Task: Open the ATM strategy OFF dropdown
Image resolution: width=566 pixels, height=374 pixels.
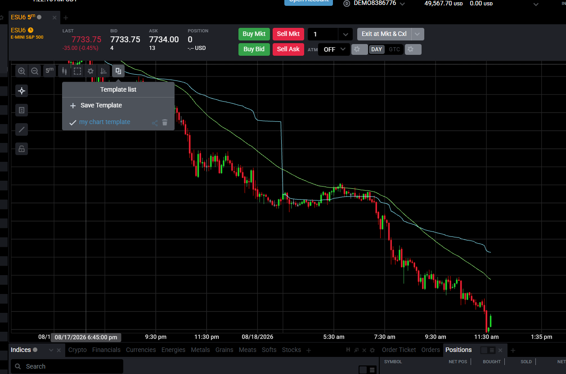Action: (x=334, y=49)
